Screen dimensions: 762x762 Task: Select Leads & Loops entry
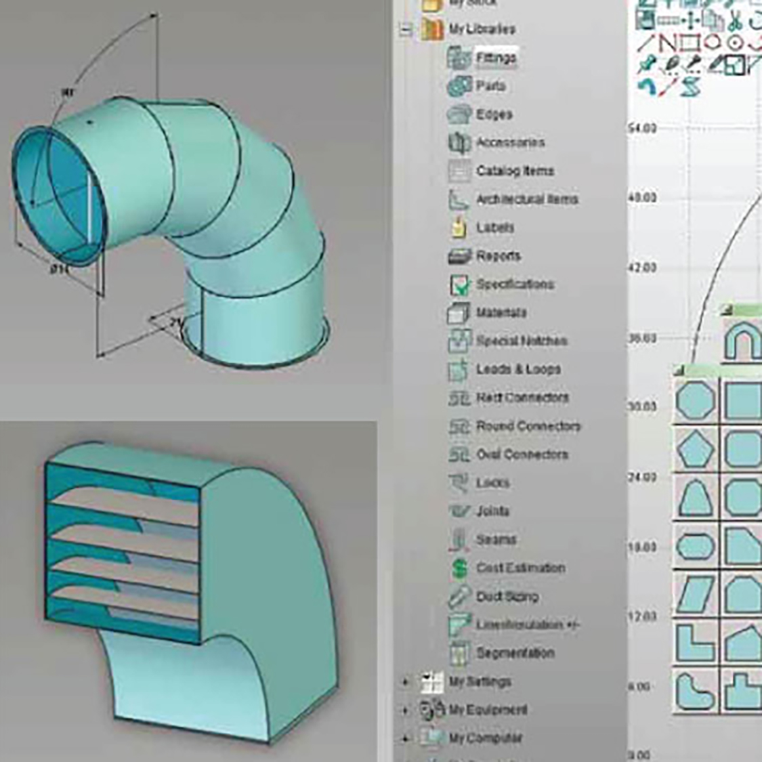(504, 369)
